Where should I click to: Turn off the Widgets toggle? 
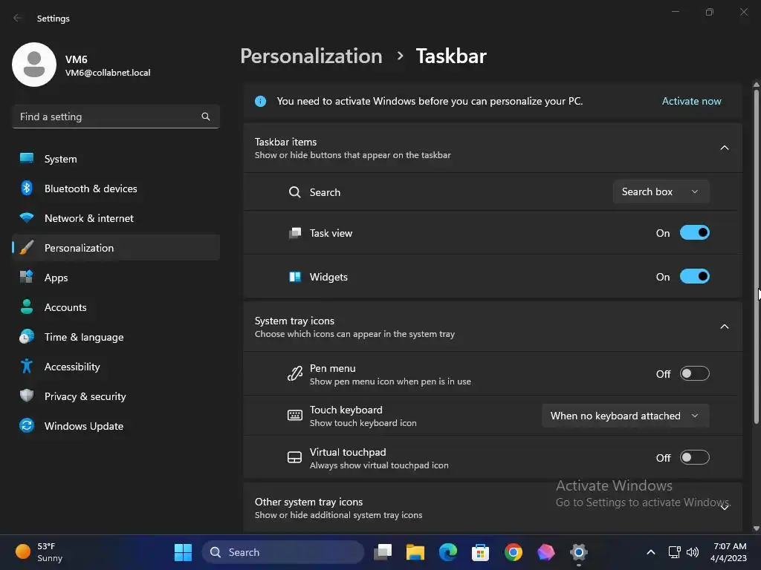pos(695,276)
